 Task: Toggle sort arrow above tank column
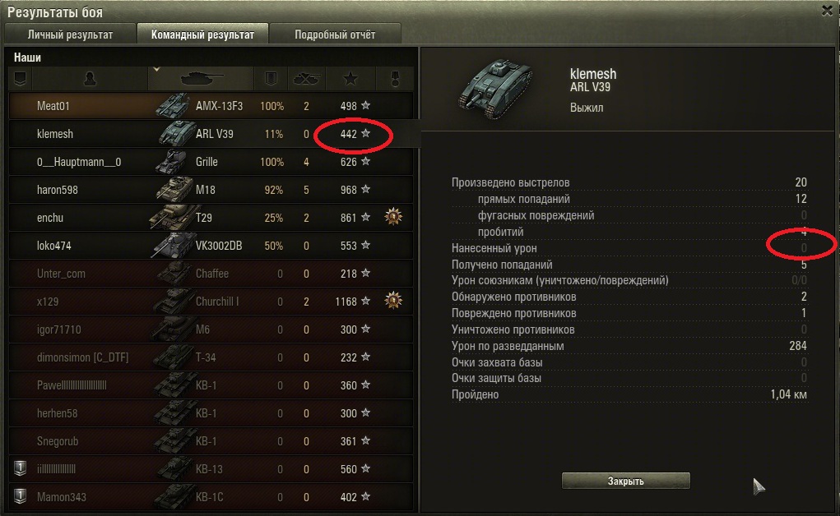156,69
